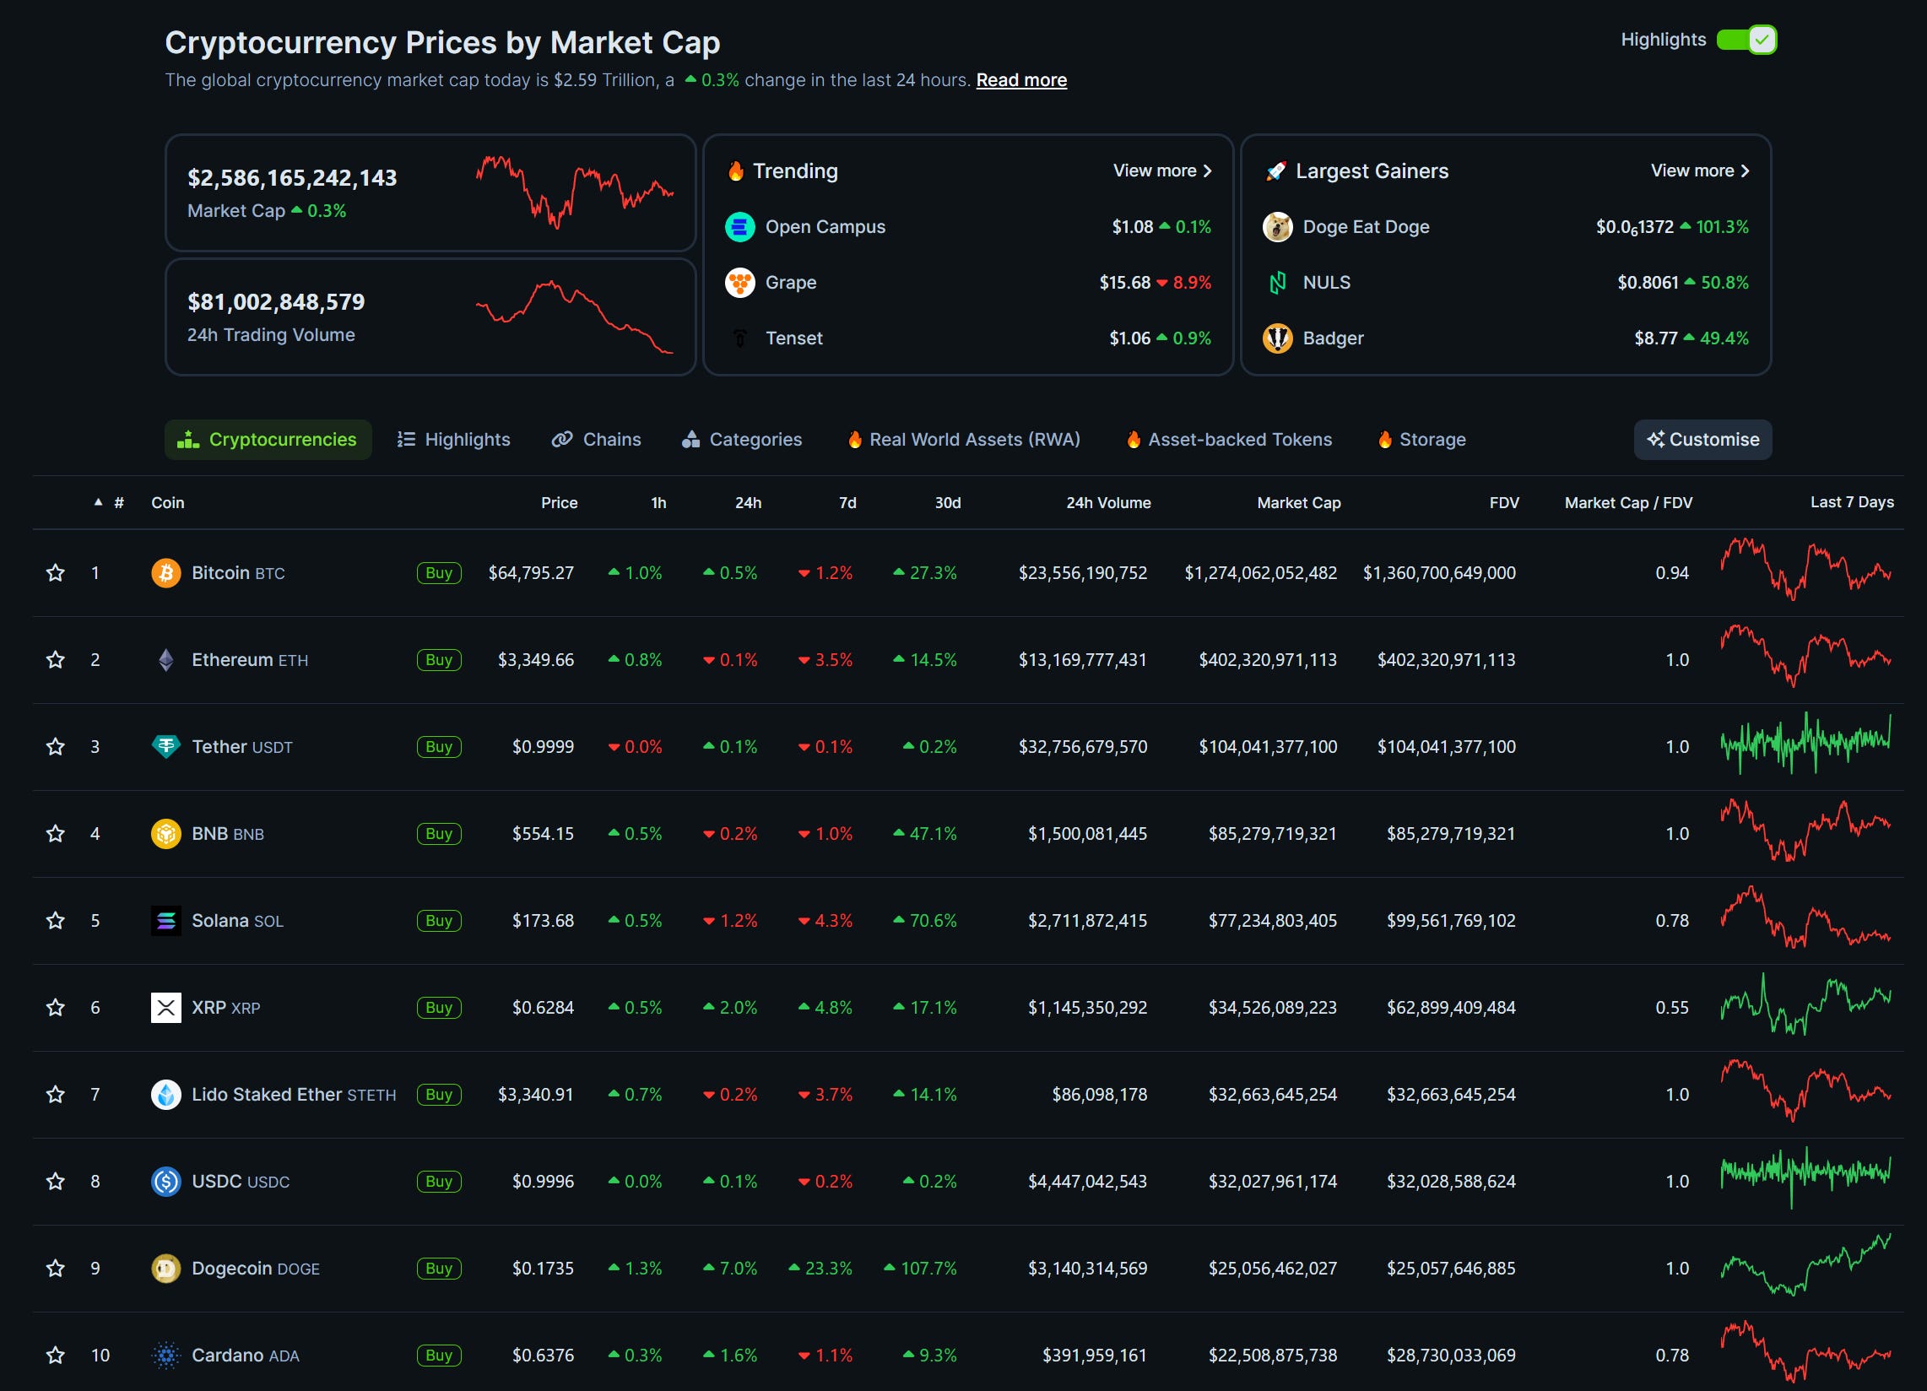
Task: Open Bitcoin's last 7 days sparkline chart
Action: (x=1805, y=570)
